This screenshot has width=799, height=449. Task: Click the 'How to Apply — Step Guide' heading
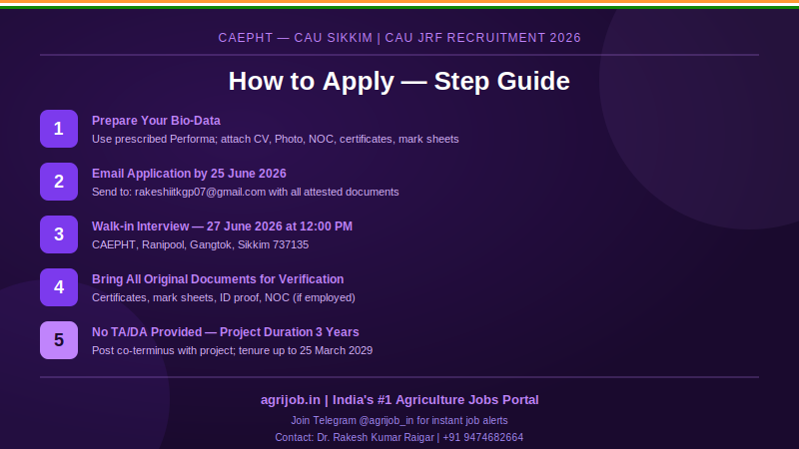pos(399,82)
